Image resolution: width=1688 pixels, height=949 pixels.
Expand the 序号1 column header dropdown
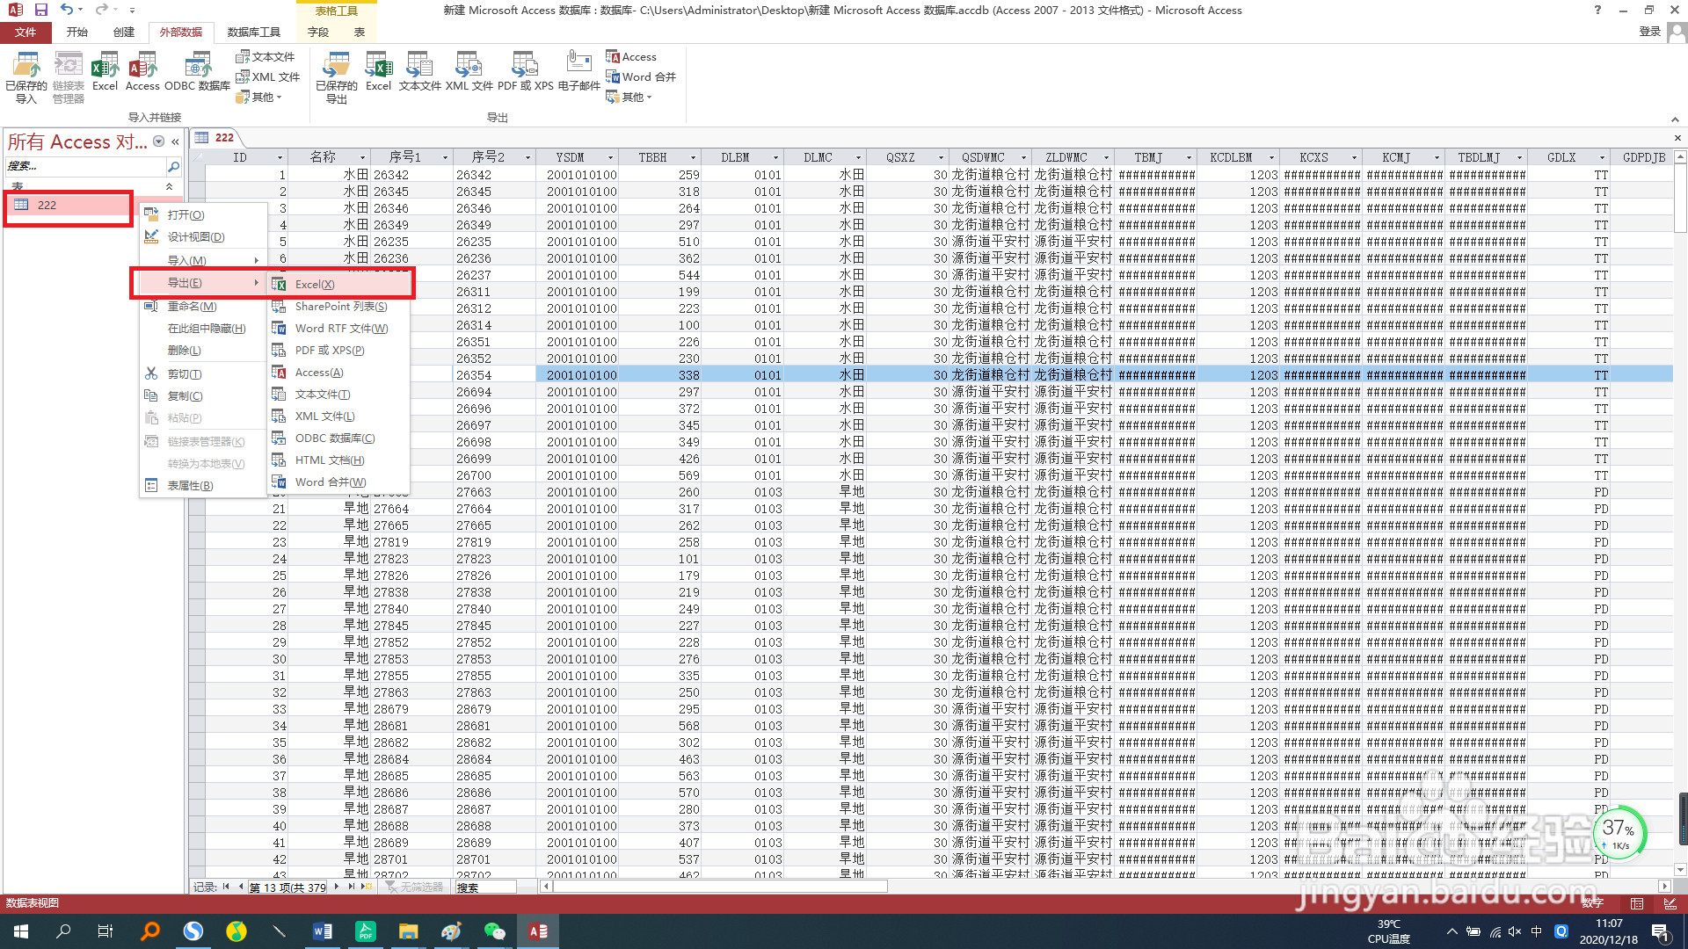[x=445, y=158]
